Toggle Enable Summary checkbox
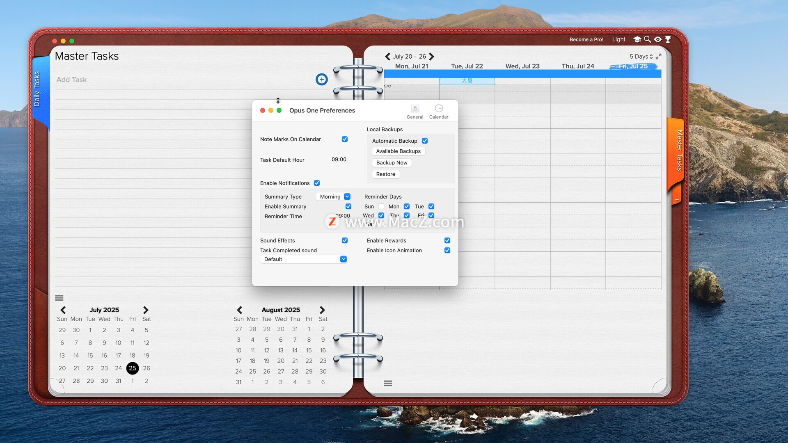The image size is (788, 443). coord(348,207)
